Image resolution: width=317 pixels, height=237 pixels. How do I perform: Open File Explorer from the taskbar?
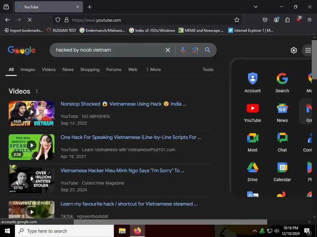[122, 231]
